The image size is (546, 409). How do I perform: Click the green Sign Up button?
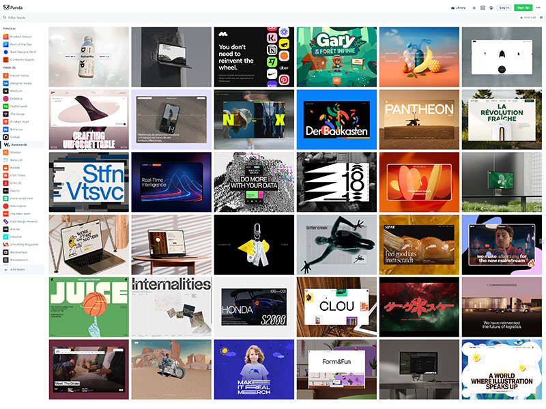click(x=523, y=7)
